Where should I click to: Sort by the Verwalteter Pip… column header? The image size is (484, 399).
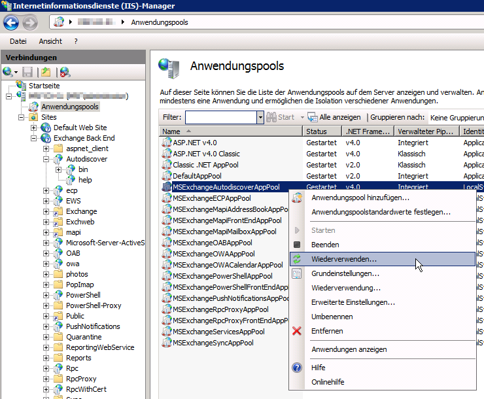[x=426, y=131]
